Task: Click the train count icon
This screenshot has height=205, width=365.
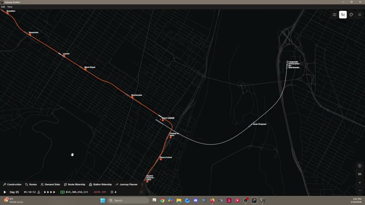Action: (x=112, y=192)
